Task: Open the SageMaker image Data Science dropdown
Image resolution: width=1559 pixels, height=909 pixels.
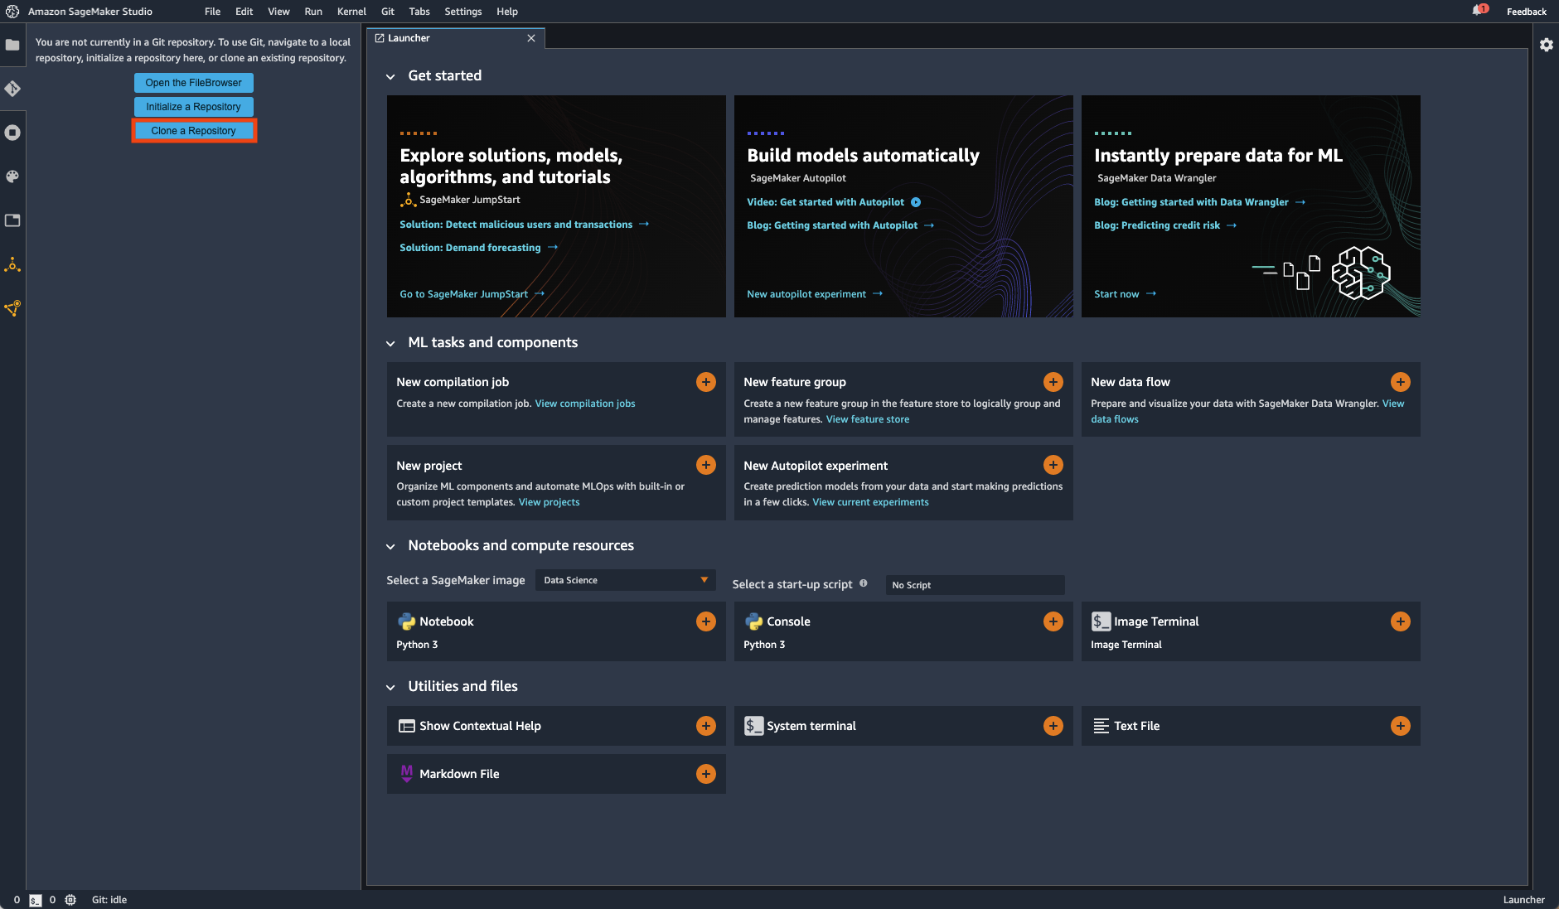Action: tap(626, 580)
